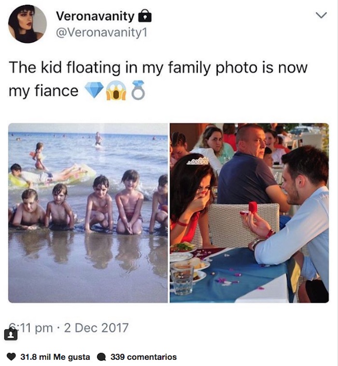This screenshot has height=366, width=338.
Task: Click the 2 Dec 2017 date
Action: [96, 328]
